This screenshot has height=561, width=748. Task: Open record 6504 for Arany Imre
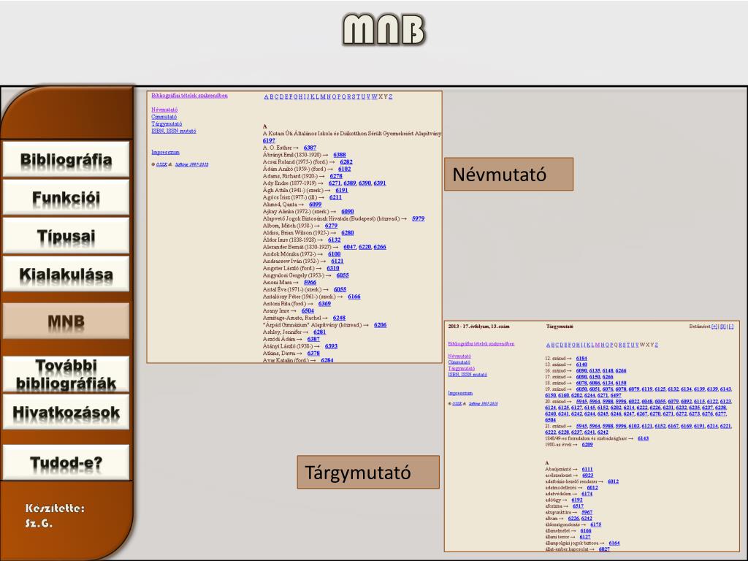pos(308,310)
